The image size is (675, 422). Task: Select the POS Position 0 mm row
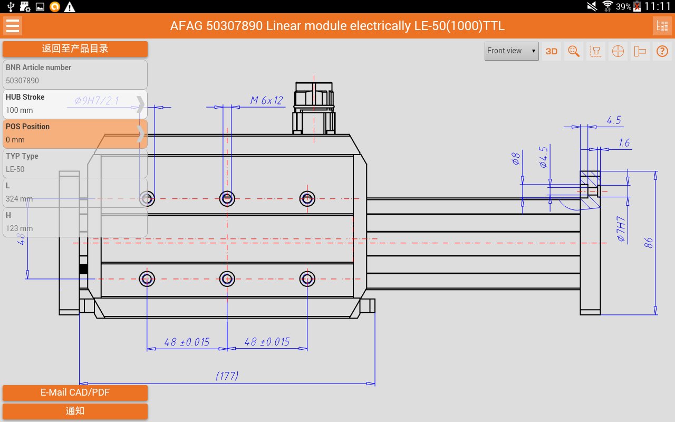[75, 133]
